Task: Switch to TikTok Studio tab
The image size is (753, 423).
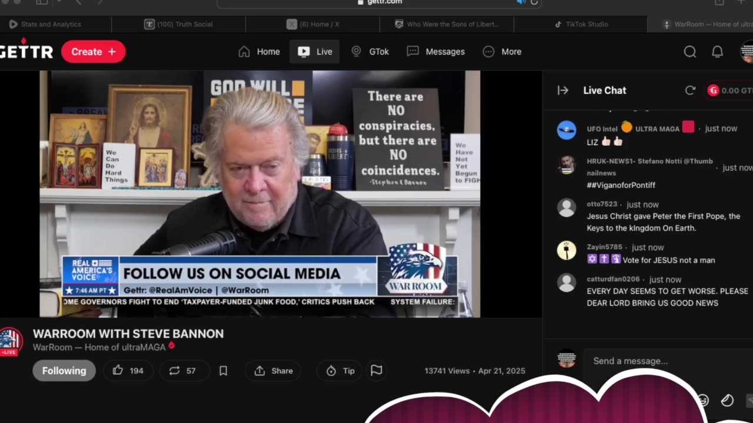Action: click(581, 24)
